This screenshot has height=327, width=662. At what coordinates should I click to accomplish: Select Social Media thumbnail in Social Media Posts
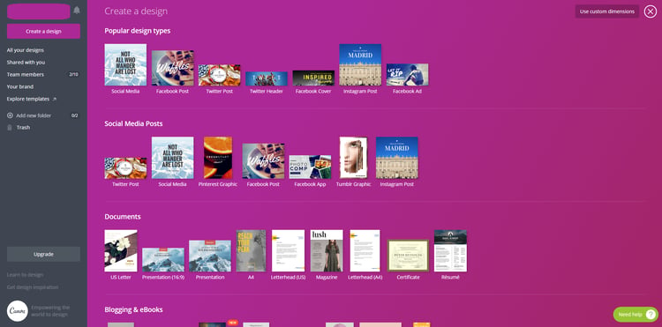(x=173, y=158)
